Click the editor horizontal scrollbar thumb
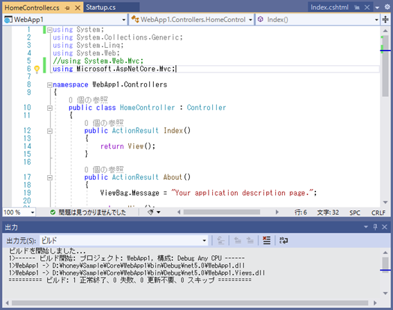393x310 pixels. tap(222, 212)
